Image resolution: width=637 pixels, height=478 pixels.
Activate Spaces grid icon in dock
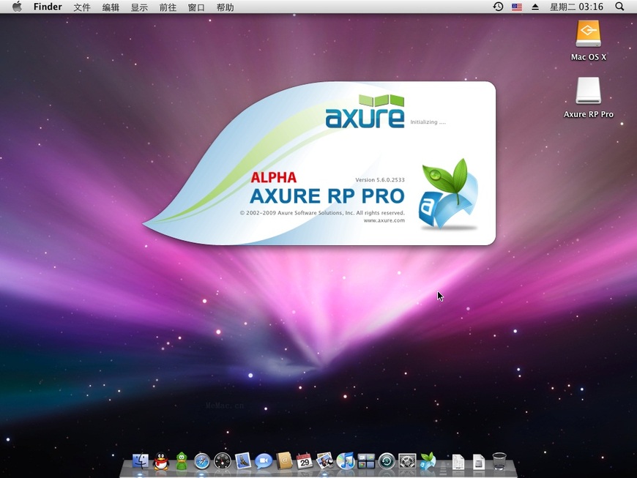point(366,462)
